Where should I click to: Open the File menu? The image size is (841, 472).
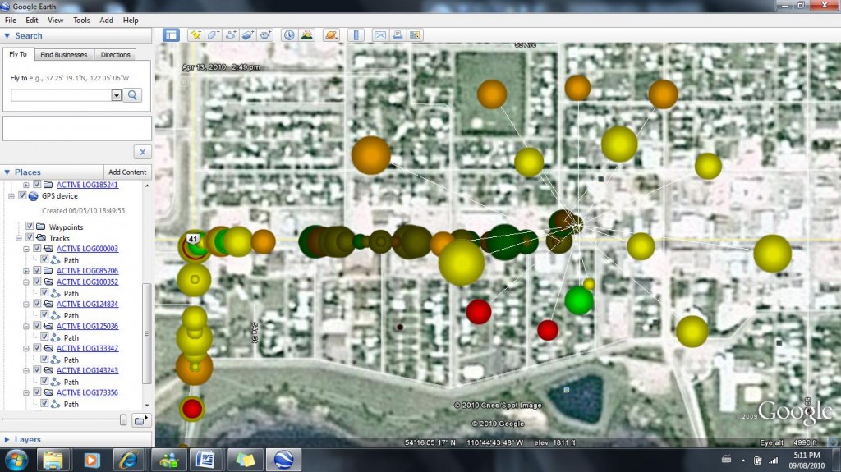(10, 21)
